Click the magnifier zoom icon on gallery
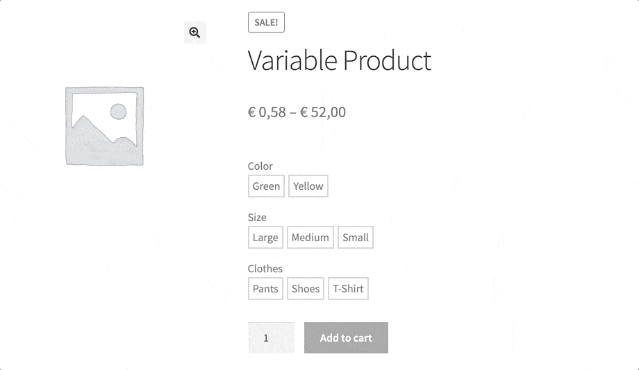This screenshot has height=370, width=639. (x=194, y=33)
